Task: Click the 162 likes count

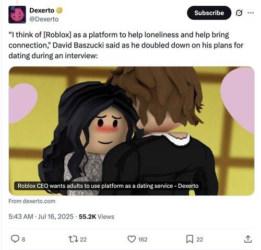Action: (x=143, y=240)
